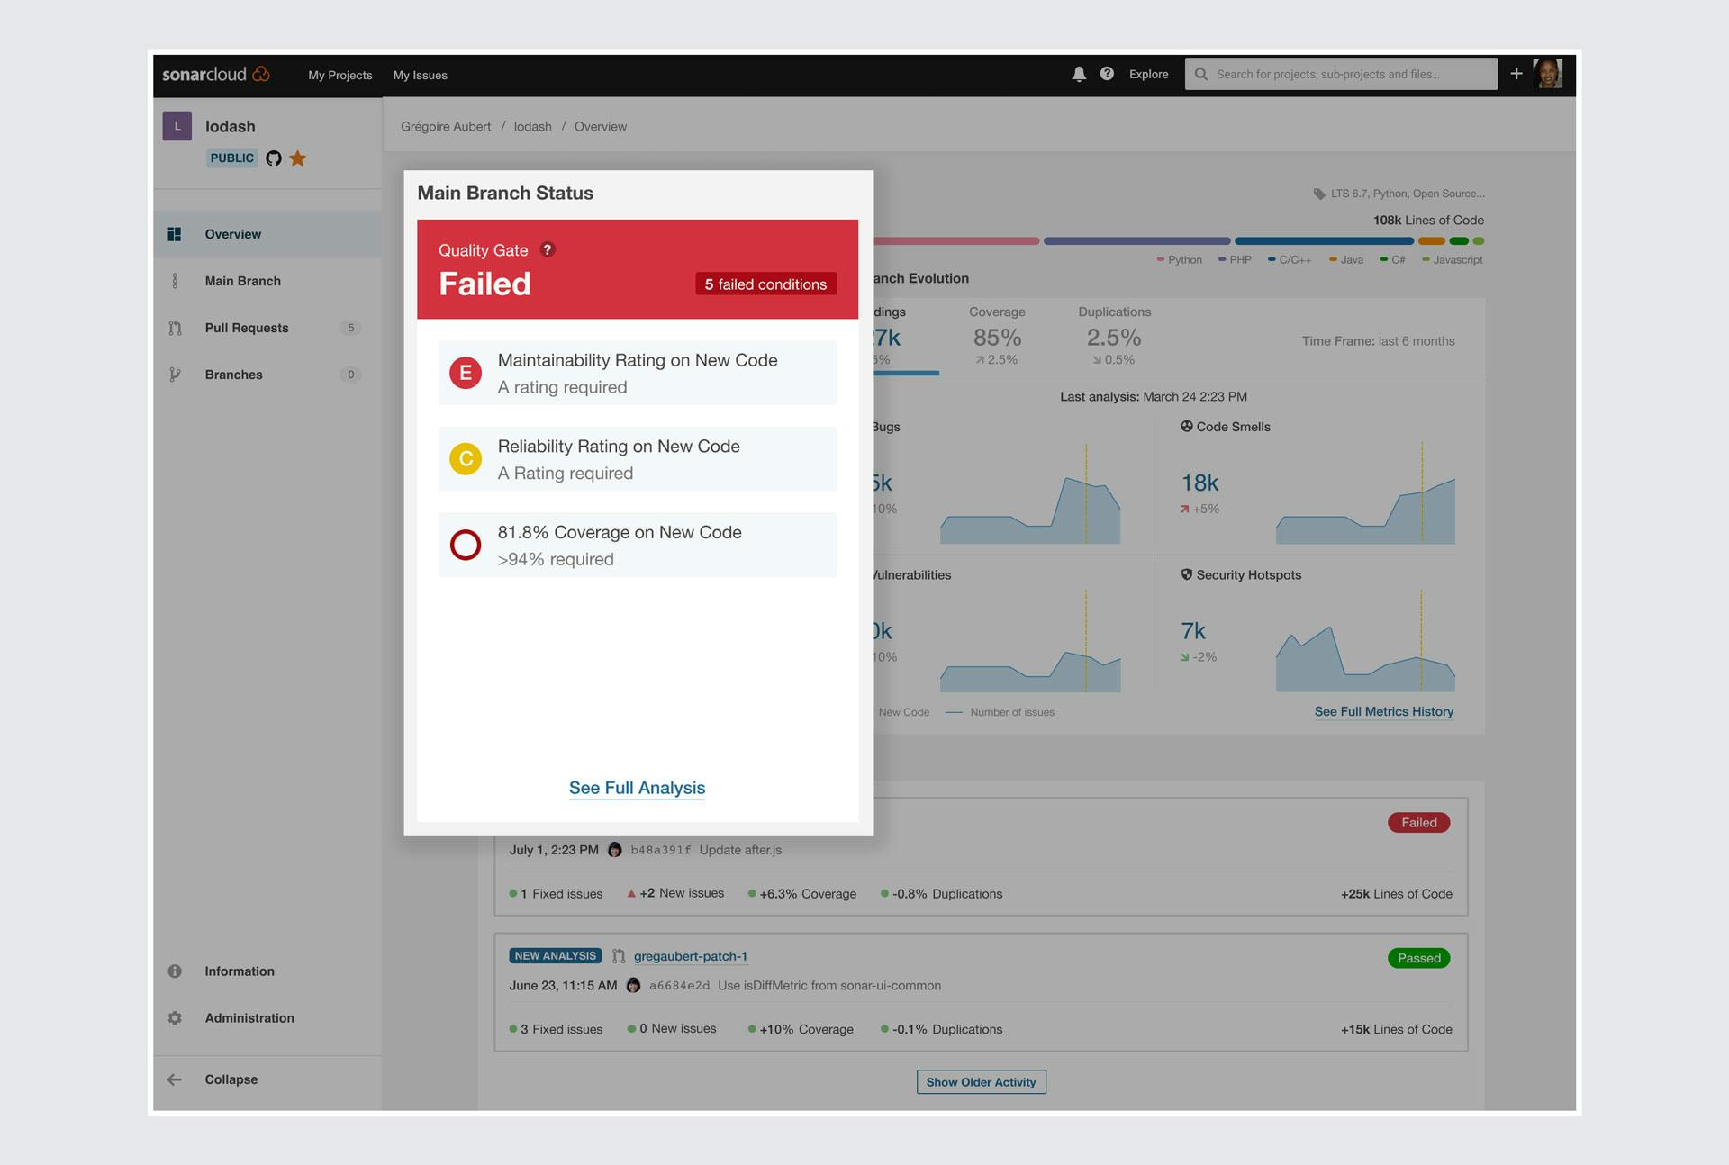Image resolution: width=1729 pixels, height=1165 pixels.
Task: Open the help question mark in top bar
Action: tap(1107, 74)
